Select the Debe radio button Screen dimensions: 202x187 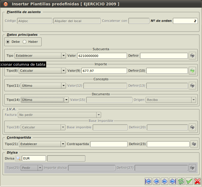(8, 42)
